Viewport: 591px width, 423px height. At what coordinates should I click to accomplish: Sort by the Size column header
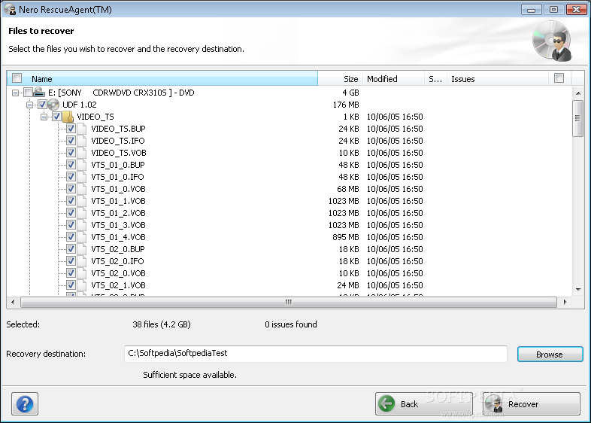pyautogui.click(x=341, y=78)
